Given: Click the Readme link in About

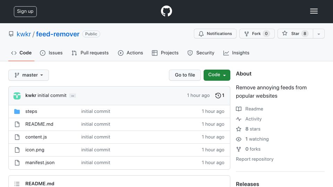Looking at the screenshot, I should click(x=254, y=109).
